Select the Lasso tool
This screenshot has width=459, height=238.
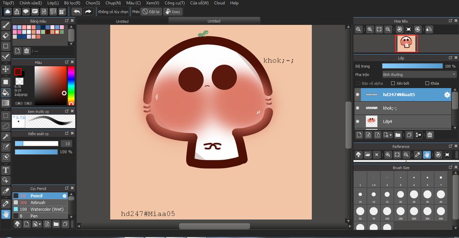[5, 126]
